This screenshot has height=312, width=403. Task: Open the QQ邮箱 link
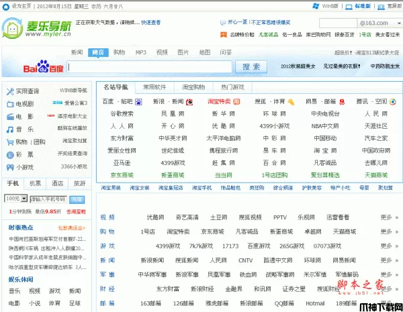coord(284,303)
